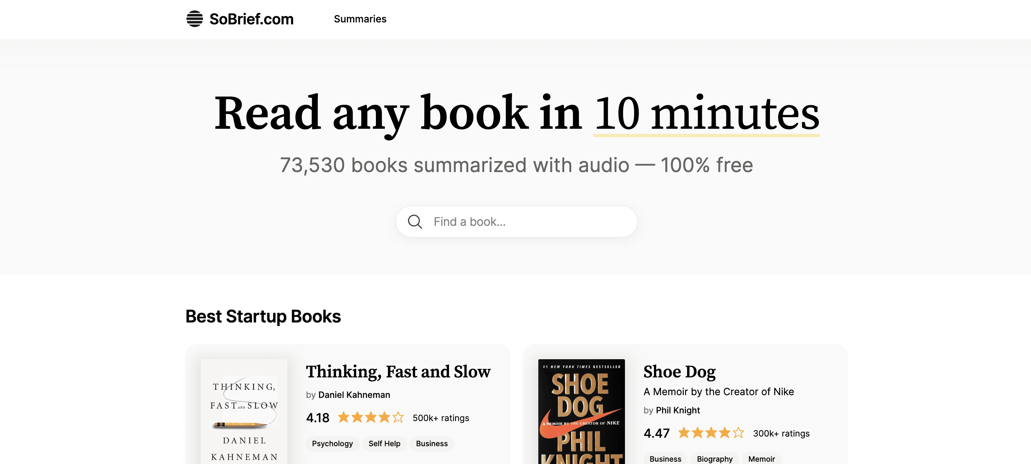
Task: Open the Shoe Dog book cover thumbnail
Action: (x=581, y=412)
